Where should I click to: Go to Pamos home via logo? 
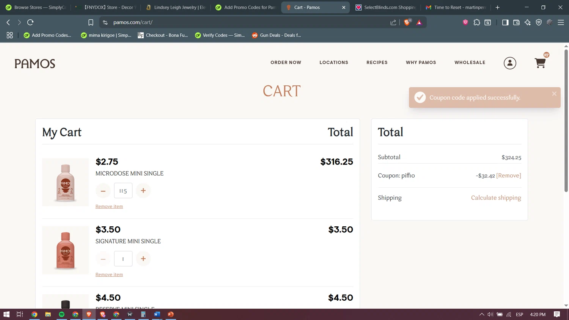35,63
